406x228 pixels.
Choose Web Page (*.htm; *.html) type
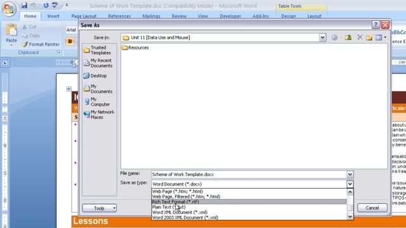[x=249, y=191]
